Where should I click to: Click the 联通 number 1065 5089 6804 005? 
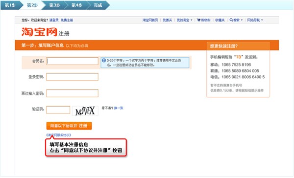(240, 71)
